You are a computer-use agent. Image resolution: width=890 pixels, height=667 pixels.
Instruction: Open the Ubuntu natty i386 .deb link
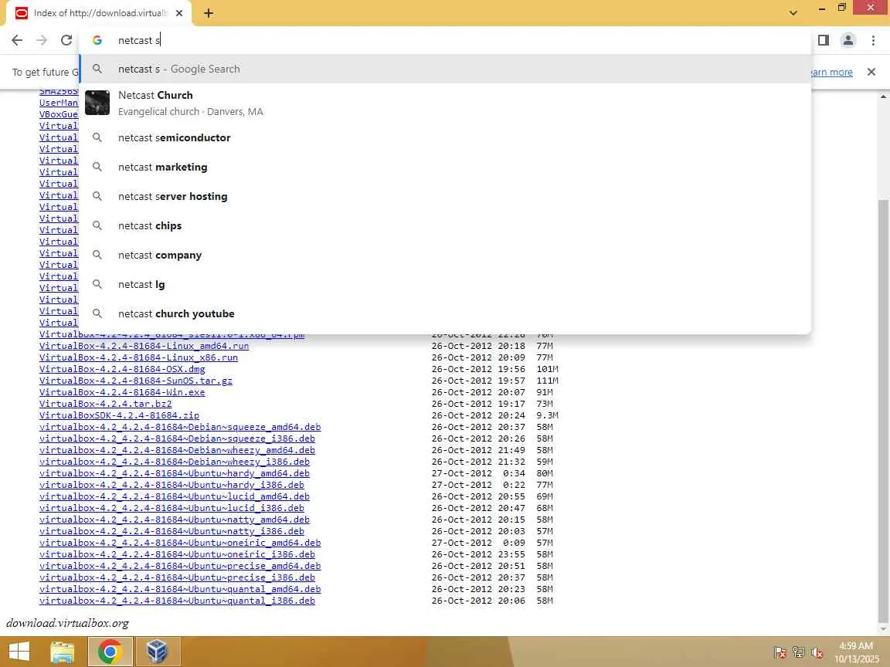[172, 531]
